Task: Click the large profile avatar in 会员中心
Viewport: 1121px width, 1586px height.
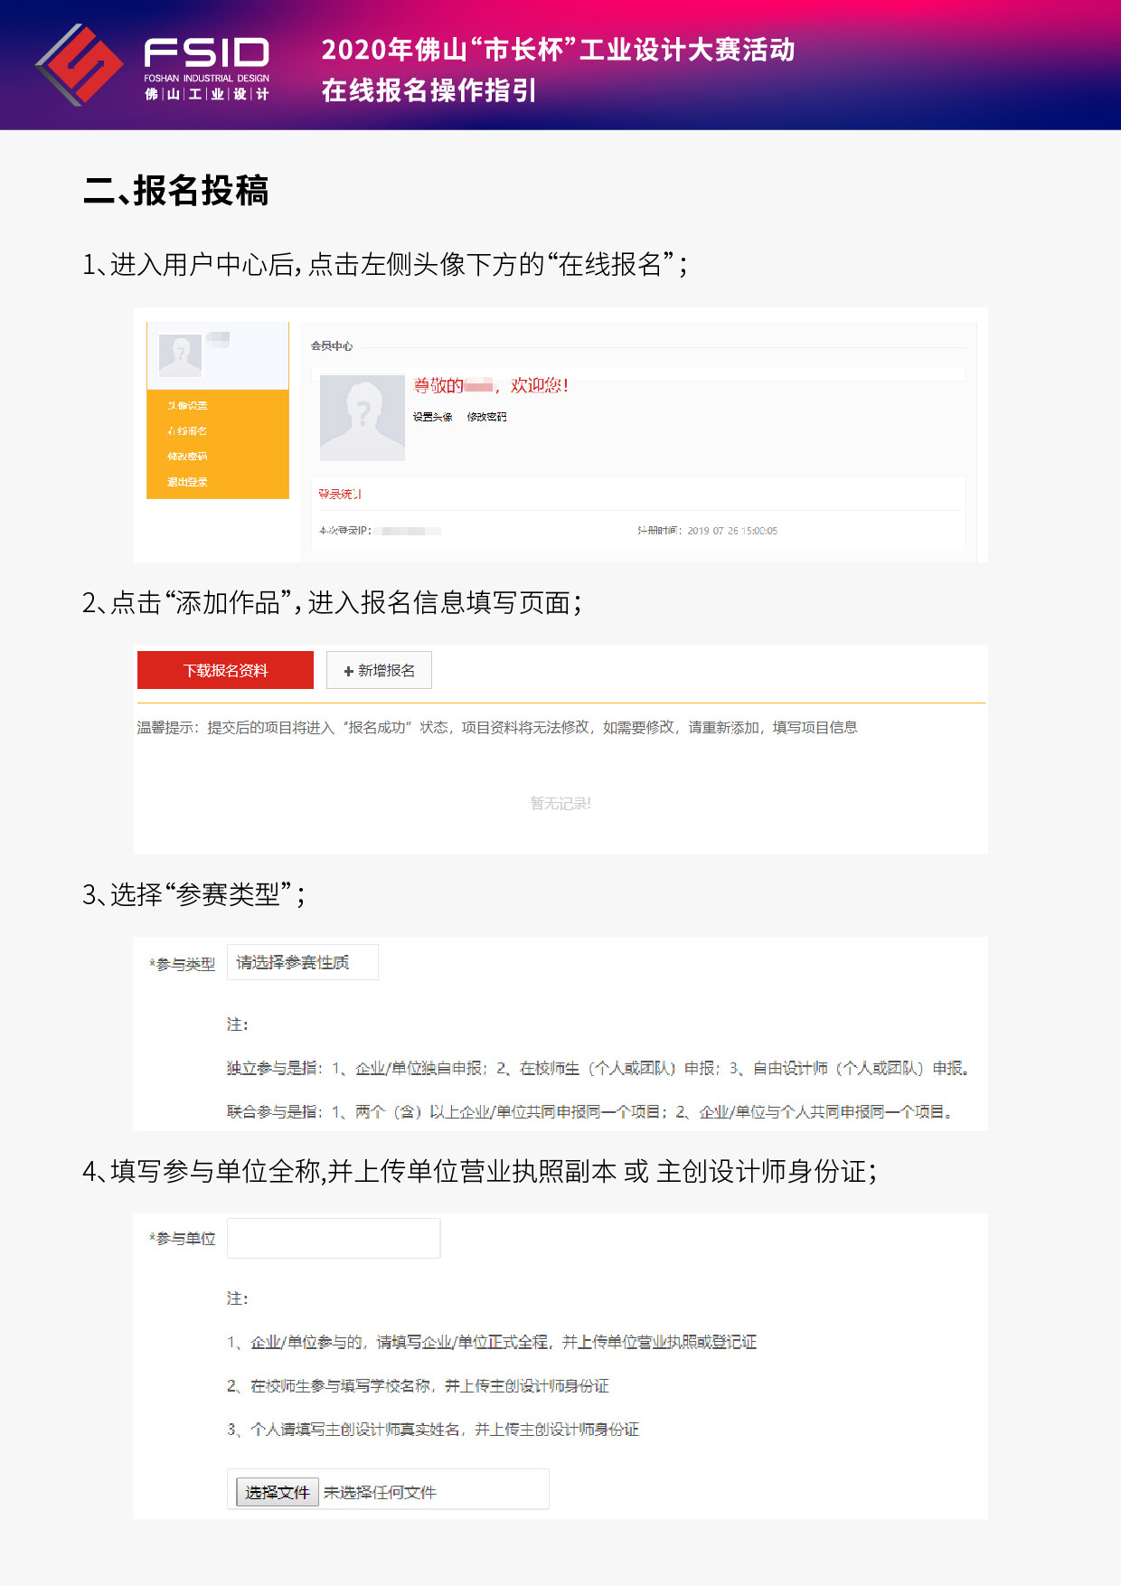Action: (362, 418)
